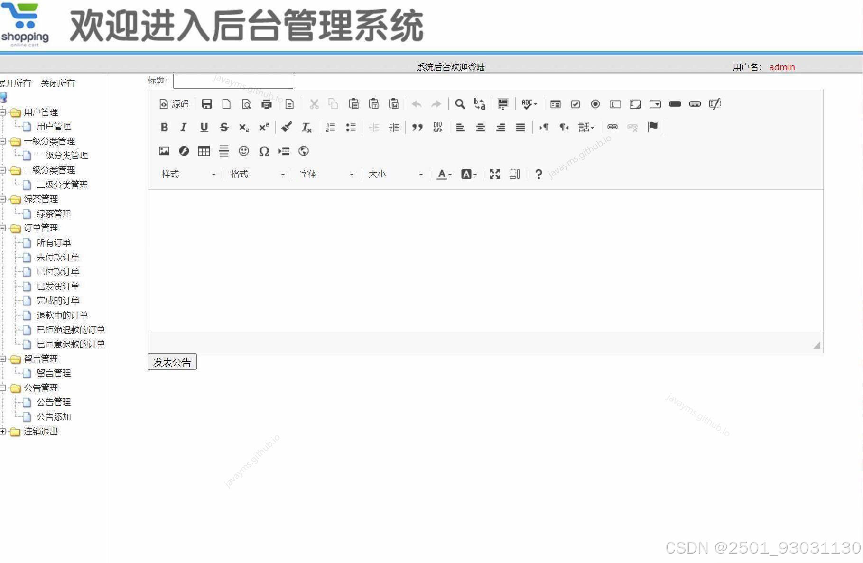Click the Remove Format icon
Screen dimensions: 863x563
pyautogui.click(x=307, y=127)
